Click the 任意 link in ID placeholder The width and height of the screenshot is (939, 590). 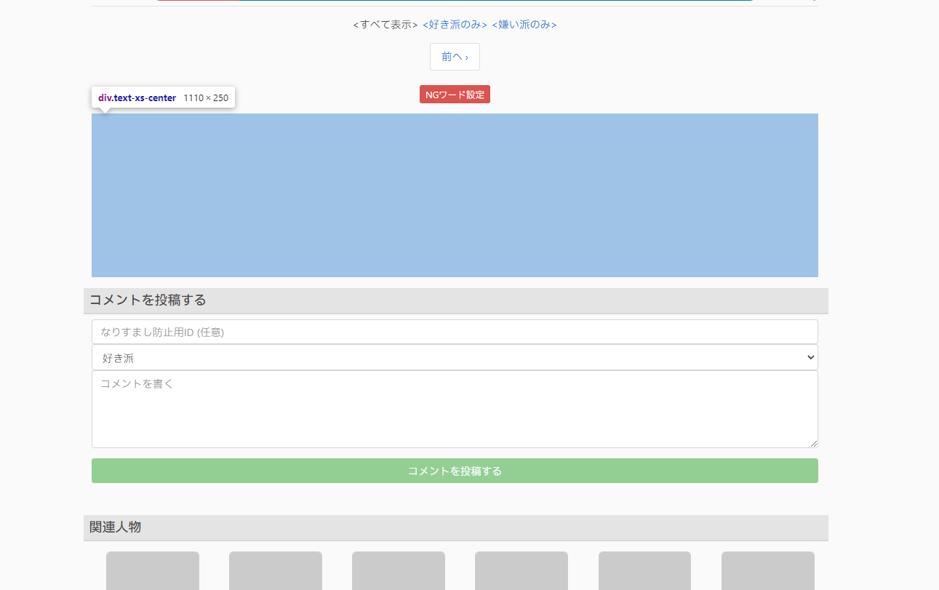[x=211, y=332]
